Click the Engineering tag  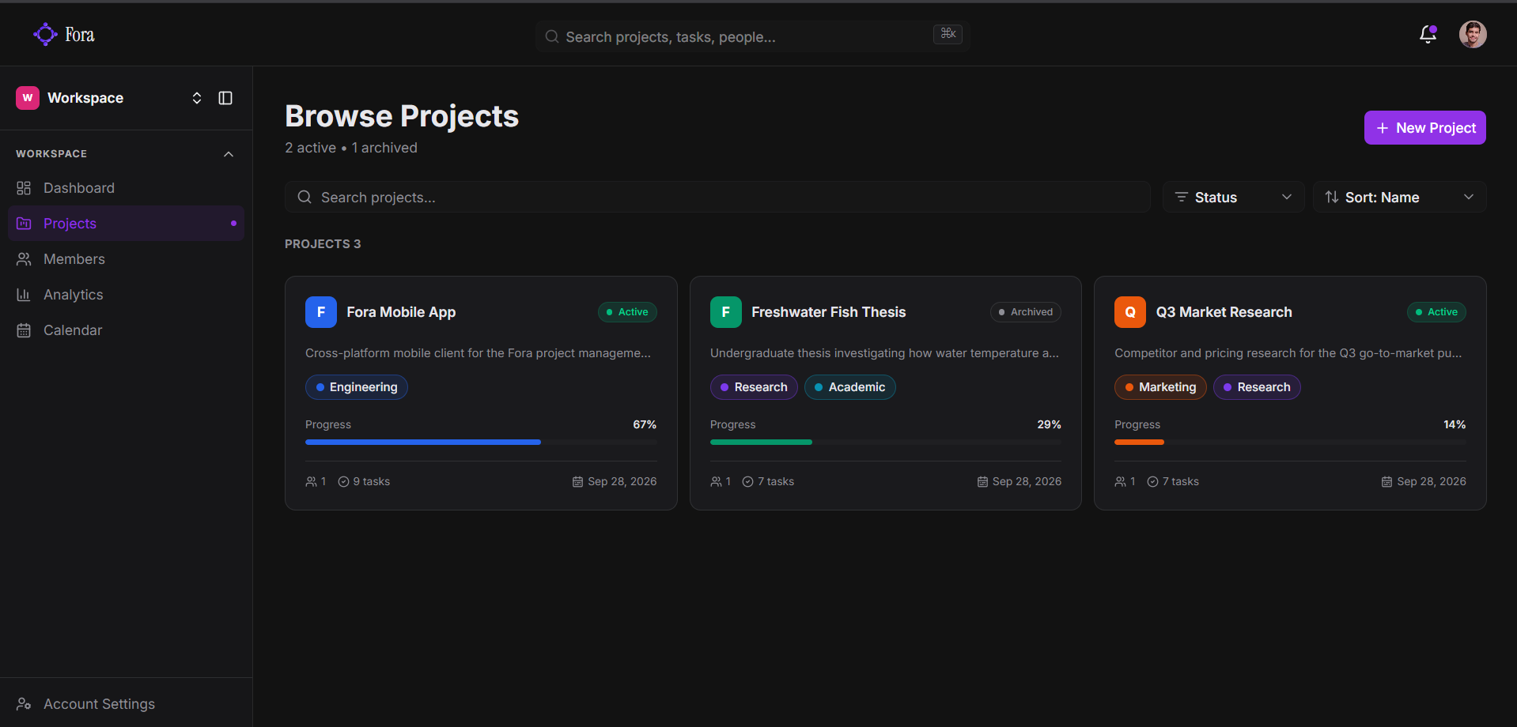[357, 387]
